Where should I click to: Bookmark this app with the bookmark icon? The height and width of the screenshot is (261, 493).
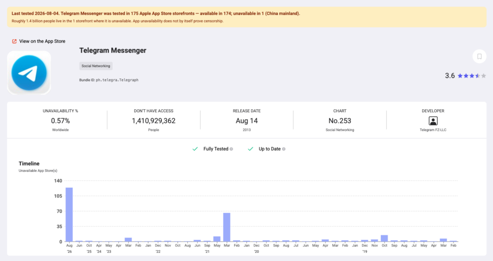point(479,56)
